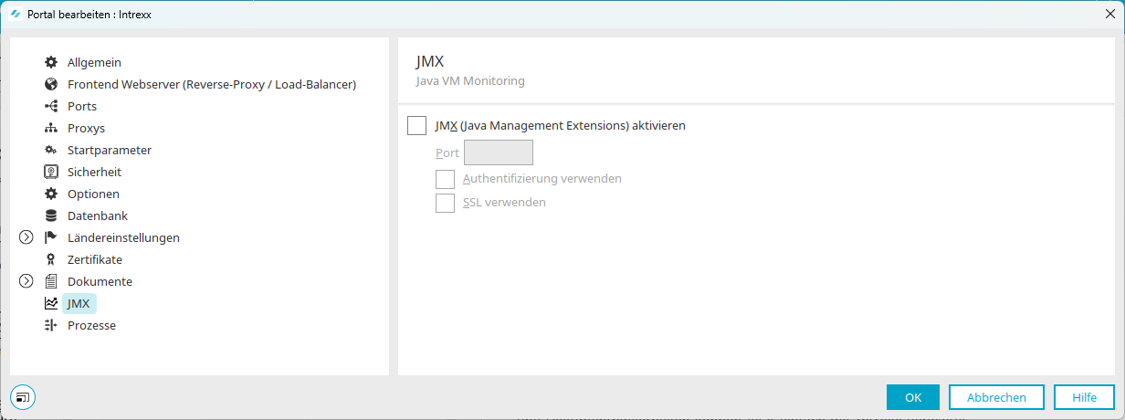Click into the Port input field
1125x420 pixels.
coord(499,152)
